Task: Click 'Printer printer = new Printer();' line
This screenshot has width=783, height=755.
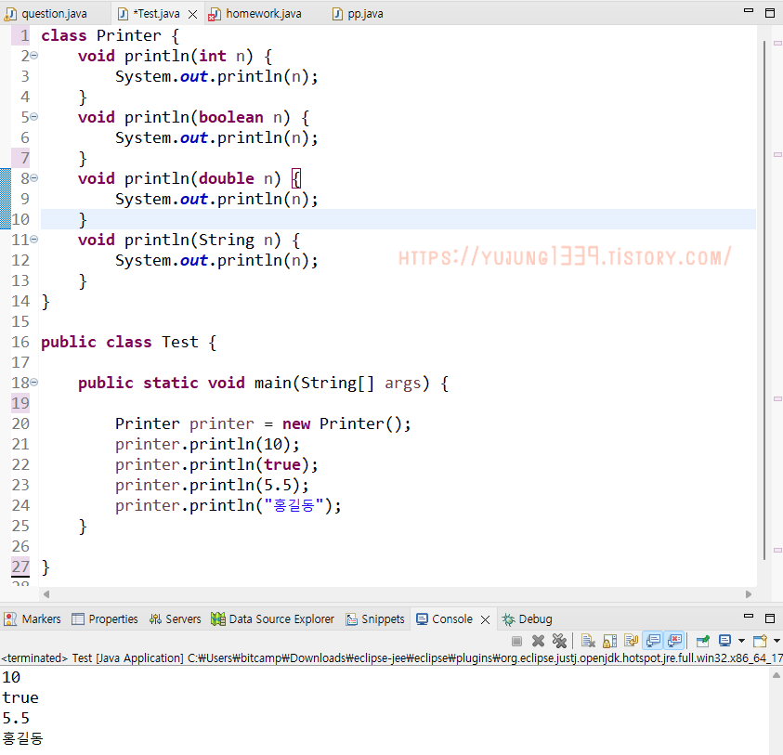Action: coord(263,423)
